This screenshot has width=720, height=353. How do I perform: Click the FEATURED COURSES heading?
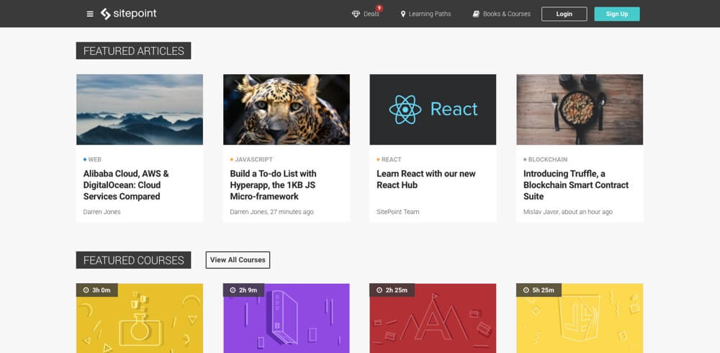click(134, 260)
